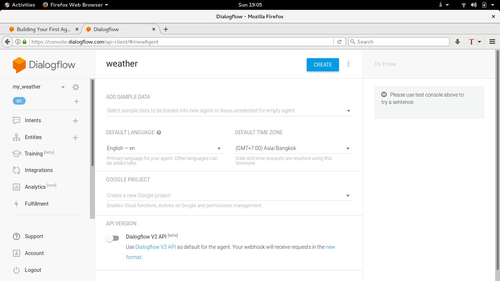This screenshot has width=500, height=281.
Task: Click the Analytics bar chart icon
Action: (x=16, y=187)
